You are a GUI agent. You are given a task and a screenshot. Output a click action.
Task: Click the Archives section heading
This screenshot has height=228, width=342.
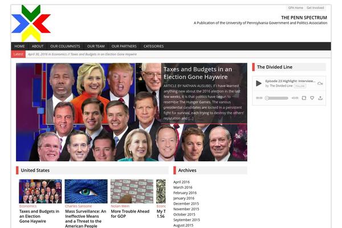pos(187,170)
